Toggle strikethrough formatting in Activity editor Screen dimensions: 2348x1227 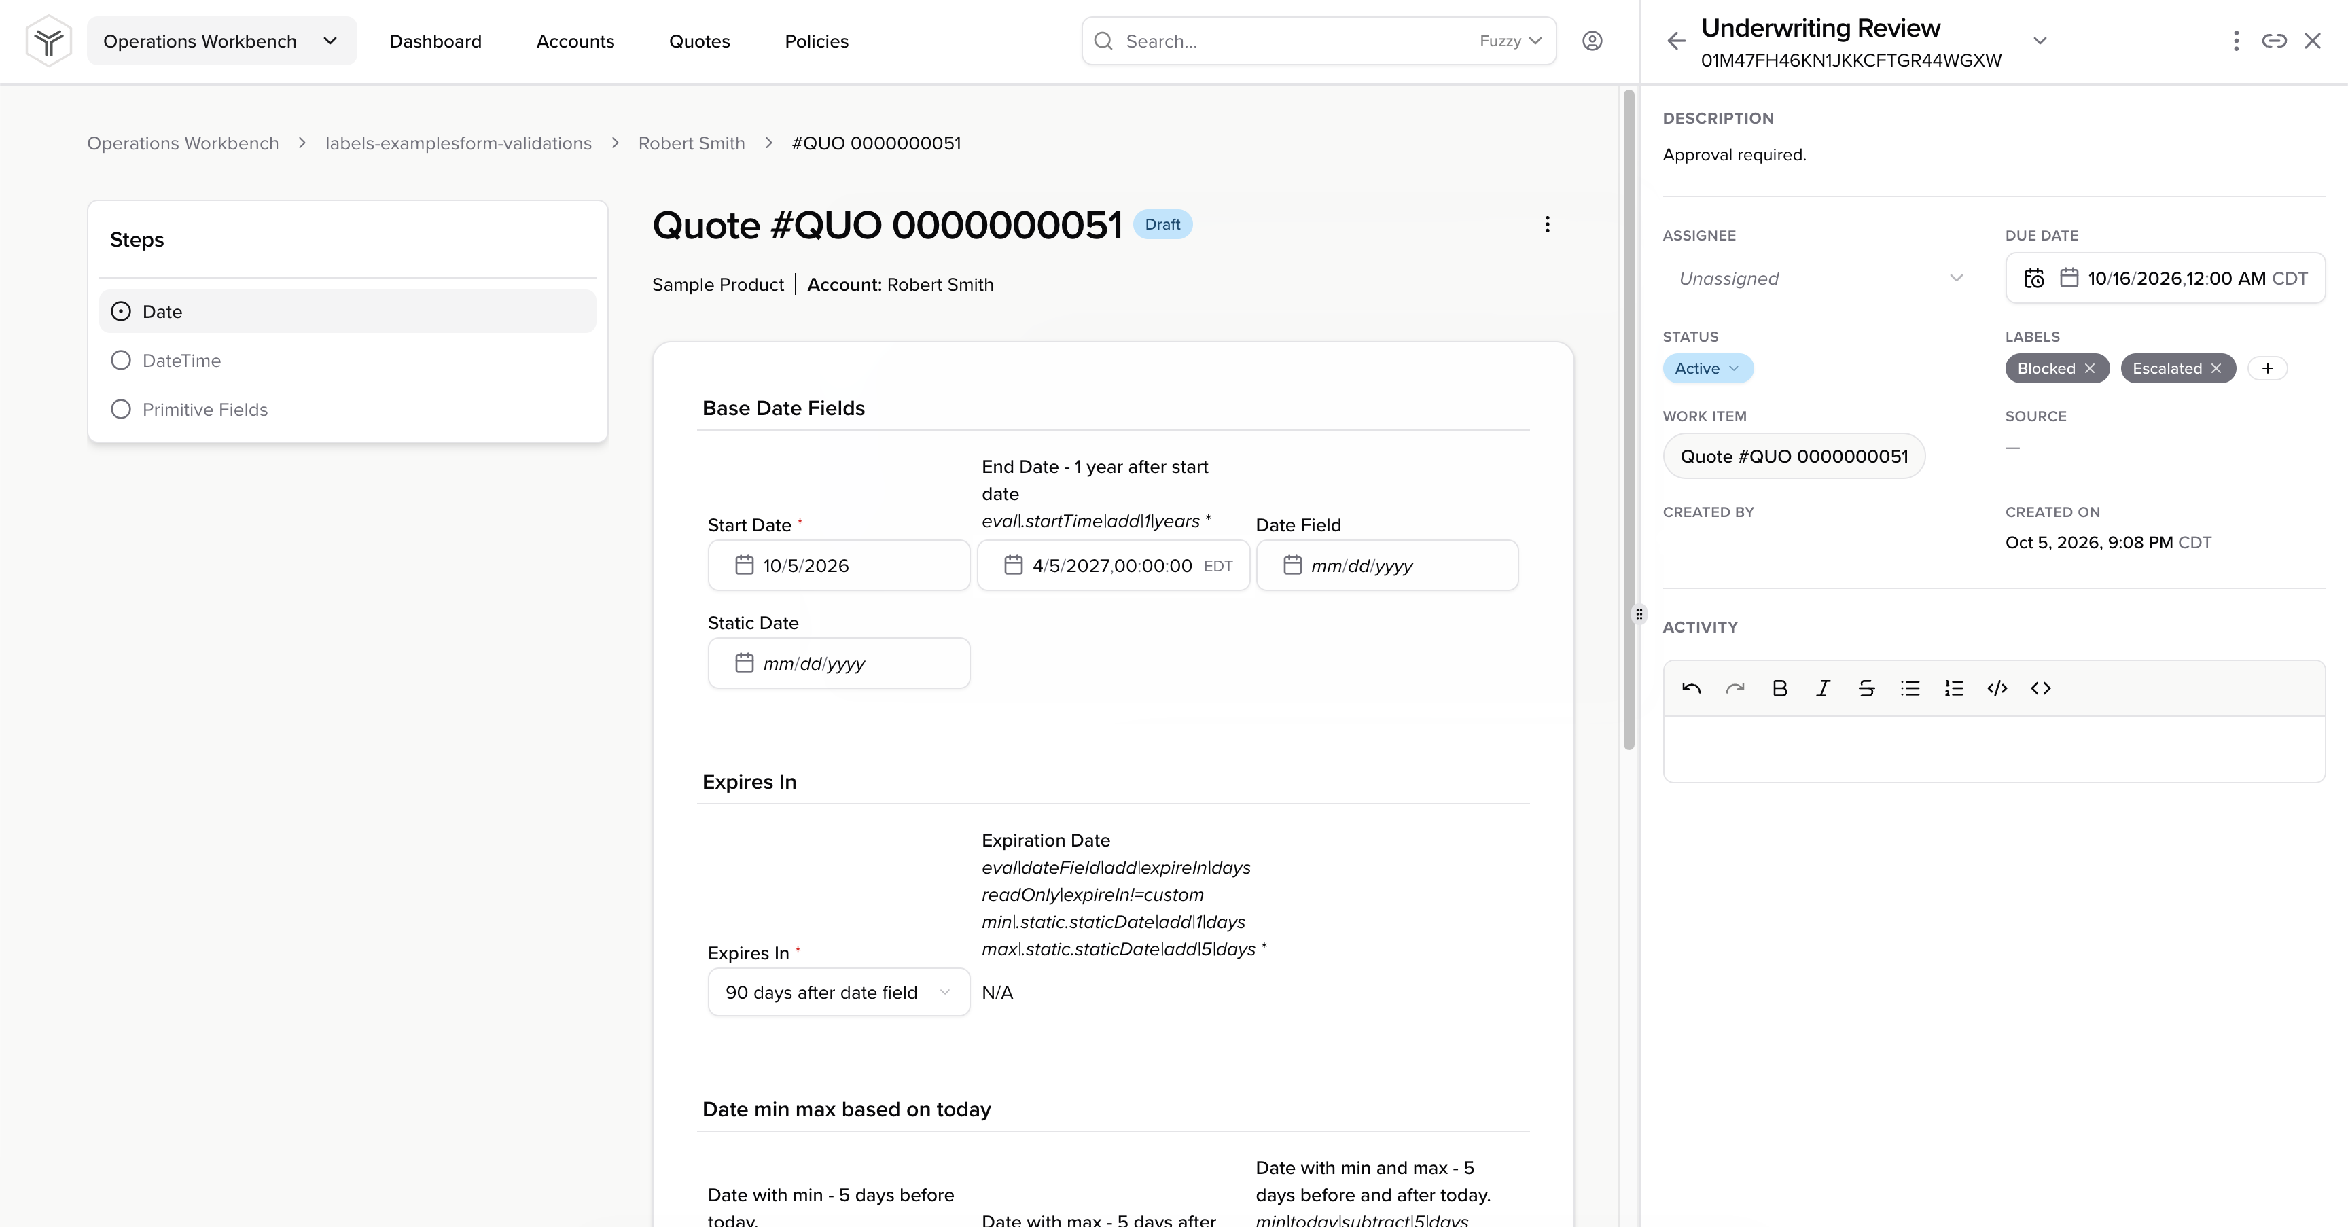pos(1867,688)
